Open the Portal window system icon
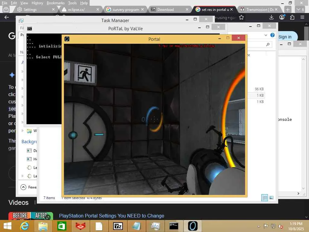The height and width of the screenshot is (232, 309). (67, 39)
